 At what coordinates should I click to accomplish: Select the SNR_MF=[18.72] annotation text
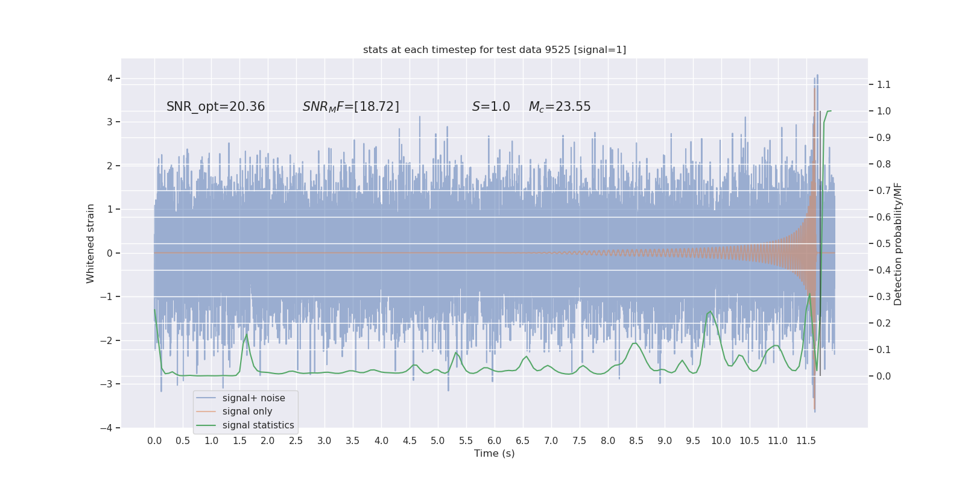click(351, 107)
